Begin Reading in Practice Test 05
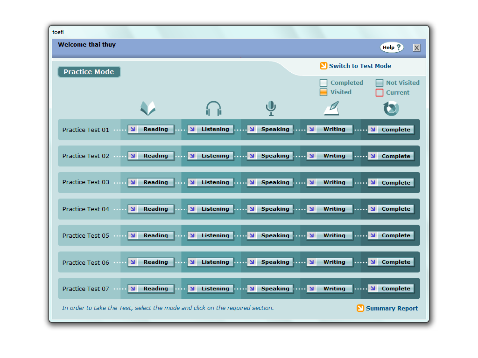478x358 pixels. (x=151, y=235)
